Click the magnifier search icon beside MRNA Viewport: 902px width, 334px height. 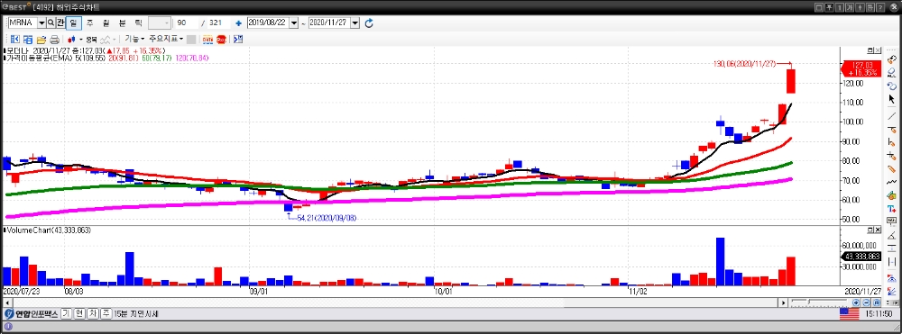tap(51, 23)
